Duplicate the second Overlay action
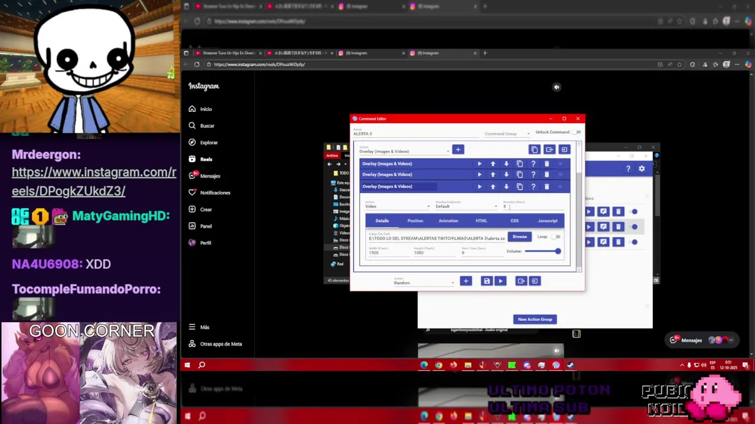The height and width of the screenshot is (424, 755). click(520, 174)
